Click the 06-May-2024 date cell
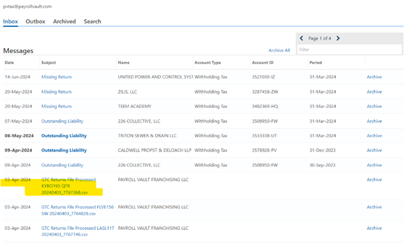Screen dimensions: 419x244 tap(19, 135)
